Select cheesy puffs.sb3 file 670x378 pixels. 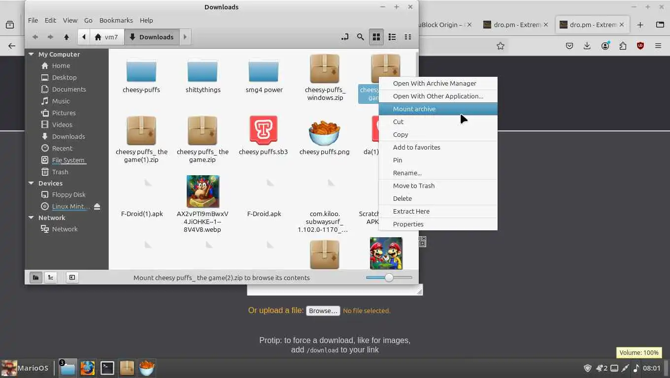pyautogui.click(x=264, y=135)
